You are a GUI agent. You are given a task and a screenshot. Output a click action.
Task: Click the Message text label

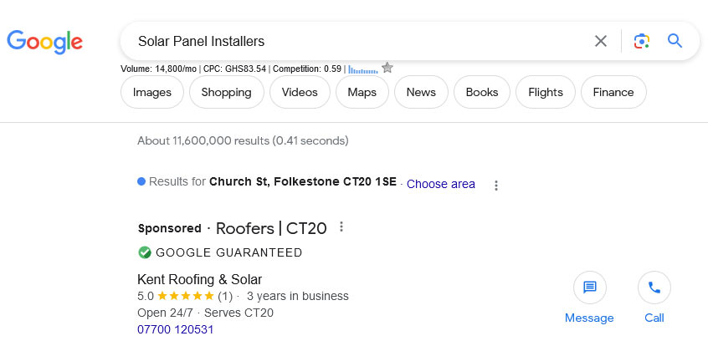pyautogui.click(x=589, y=318)
